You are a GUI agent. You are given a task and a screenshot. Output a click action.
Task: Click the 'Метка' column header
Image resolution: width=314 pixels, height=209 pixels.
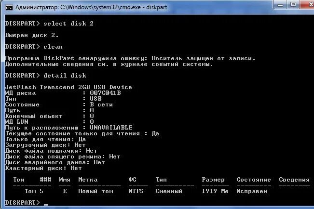[x=88, y=180]
